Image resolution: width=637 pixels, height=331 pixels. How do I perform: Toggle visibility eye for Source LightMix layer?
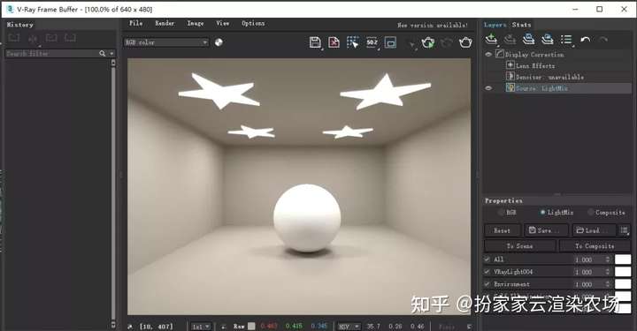488,87
